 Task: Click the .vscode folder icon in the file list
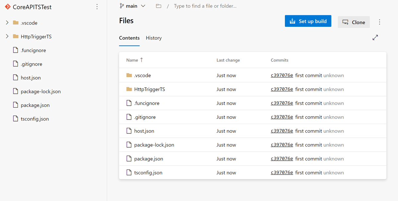tap(129, 75)
